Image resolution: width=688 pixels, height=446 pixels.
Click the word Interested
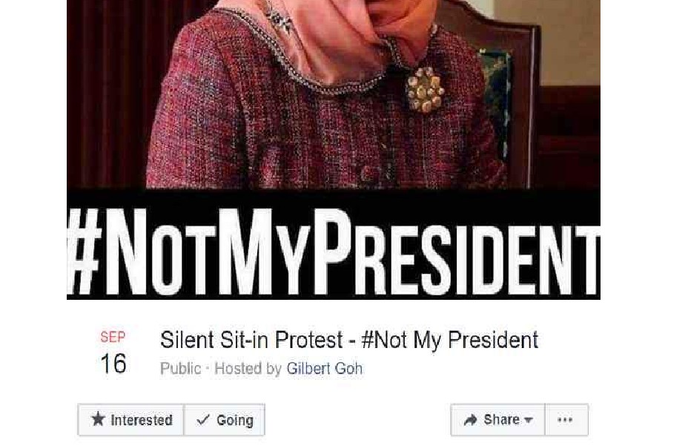click(x=142, y=421)
